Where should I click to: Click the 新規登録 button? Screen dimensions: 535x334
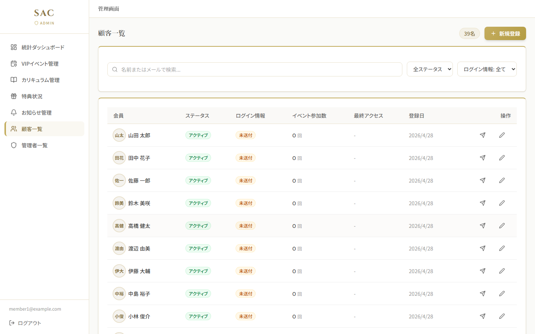point(505,33)
